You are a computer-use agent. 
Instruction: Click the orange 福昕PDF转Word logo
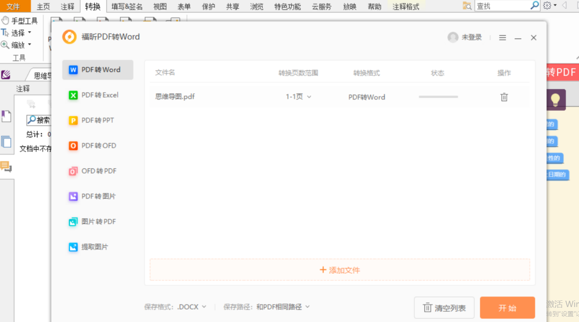(69, 37)
